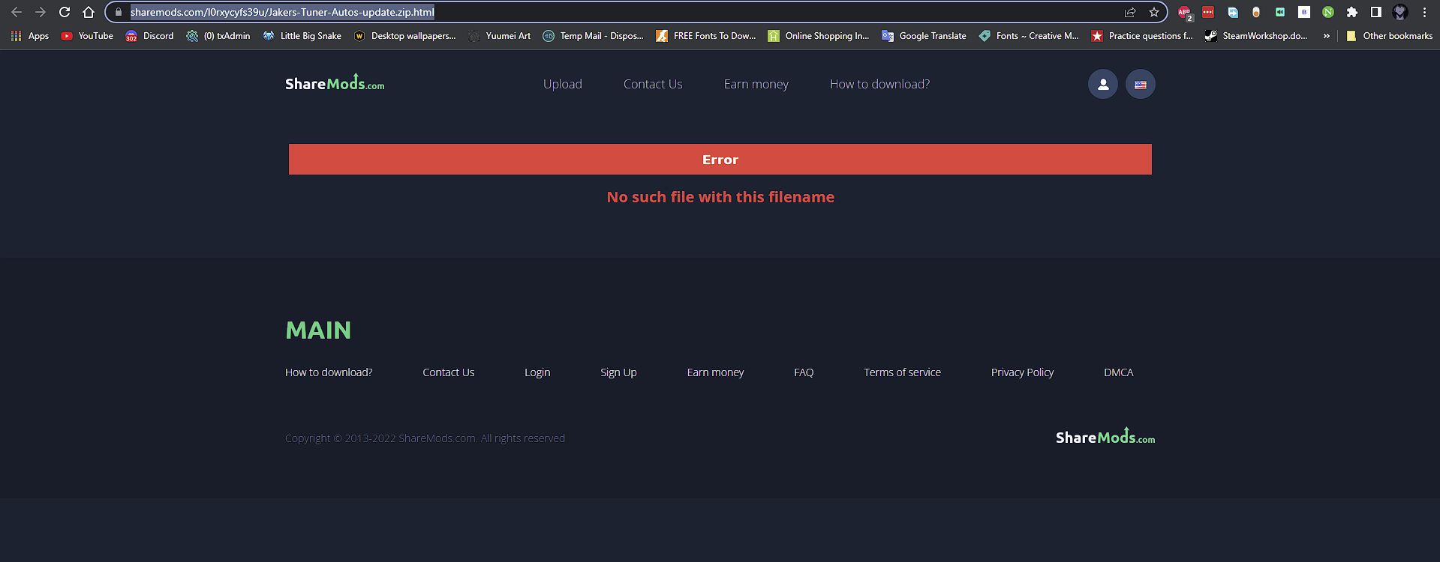Click the footer FAQ link
This screenshot has height=562, width=1440.
point(804,372)
